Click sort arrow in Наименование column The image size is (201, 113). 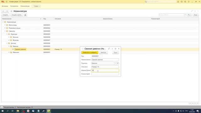[41, 19]
